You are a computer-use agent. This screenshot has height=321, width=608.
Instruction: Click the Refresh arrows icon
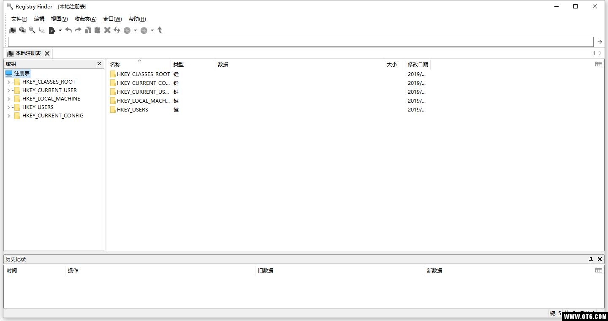(117, 30)
